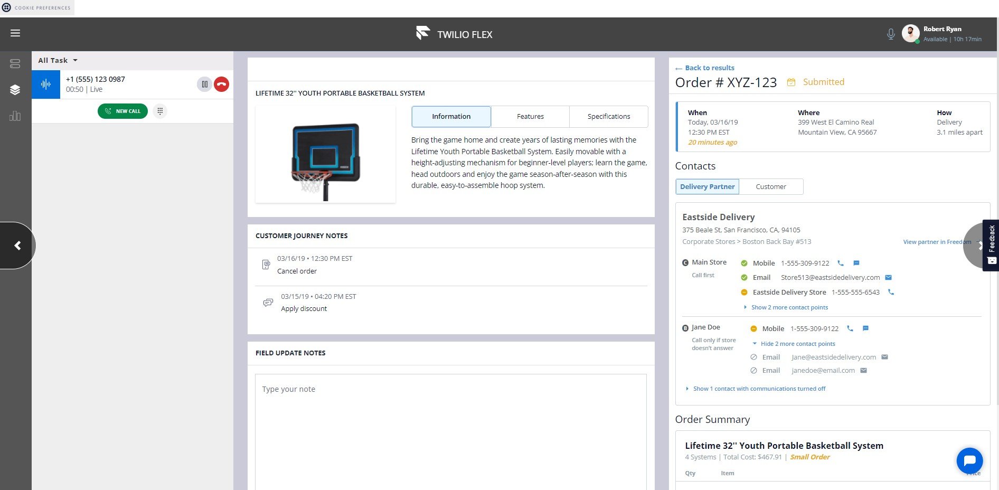Click the Submitted order status
Screen dimensions: 999x490
point(824,82)
